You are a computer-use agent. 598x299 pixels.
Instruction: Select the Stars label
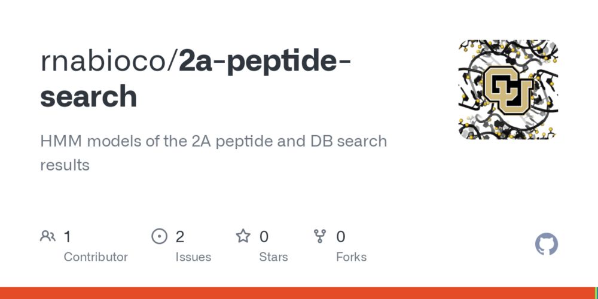273,257
